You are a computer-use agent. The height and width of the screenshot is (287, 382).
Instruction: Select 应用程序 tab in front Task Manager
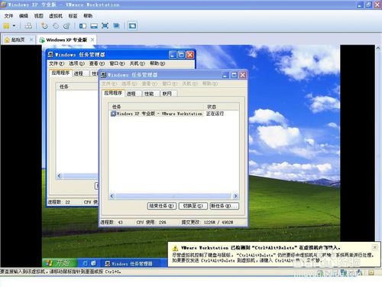[x=113, y=93]
